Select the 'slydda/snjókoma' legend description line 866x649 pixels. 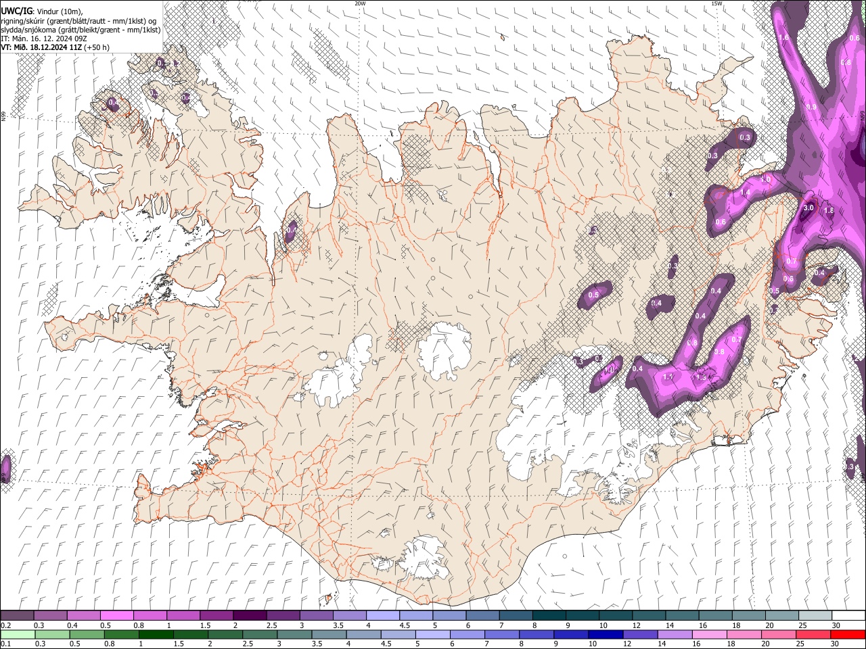coord(81,30)
